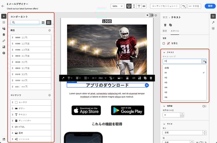Viewport: 217px width, 143px height.
Task: Click the football player hero image
Action: tap(107, 49)
